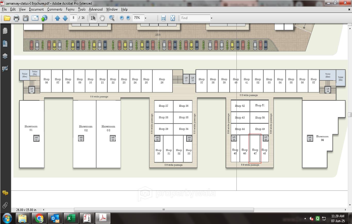Save the PDF with the floppy disk icon
Image resolution: width=352 pixels, height=224 pixels.
[26, 18]
